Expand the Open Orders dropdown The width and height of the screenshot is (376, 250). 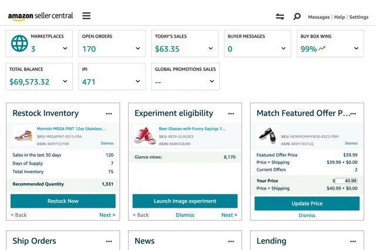click(x=137, y=49)
